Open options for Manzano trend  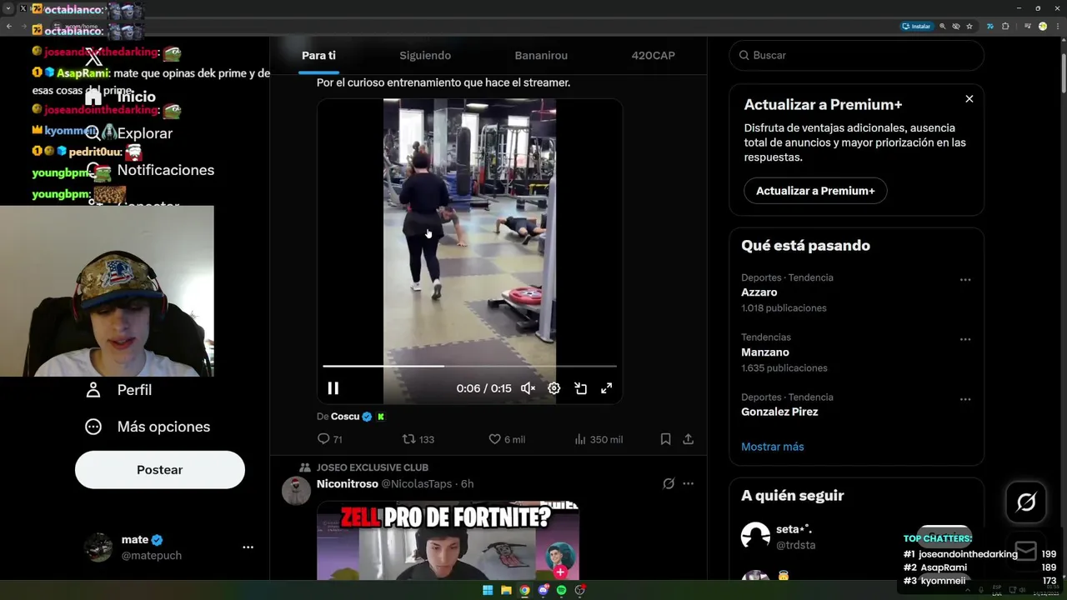click(965, 340)
